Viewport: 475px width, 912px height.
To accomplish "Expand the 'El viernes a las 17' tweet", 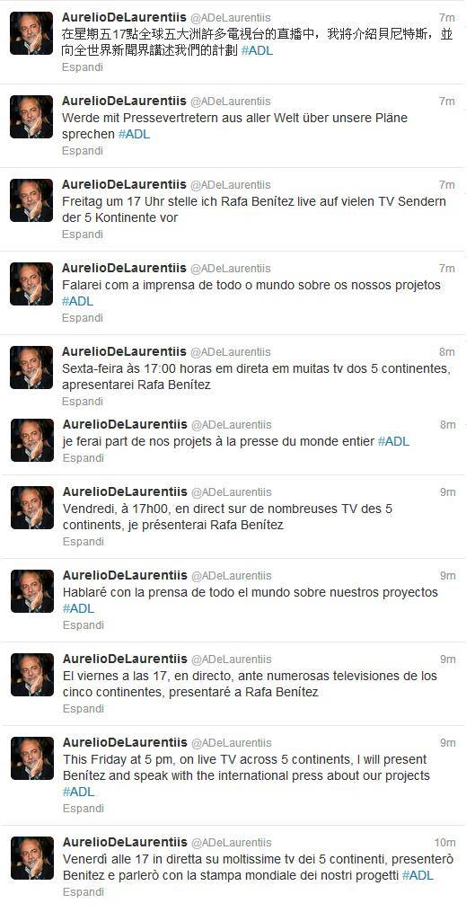I will [x=84, y=708].
